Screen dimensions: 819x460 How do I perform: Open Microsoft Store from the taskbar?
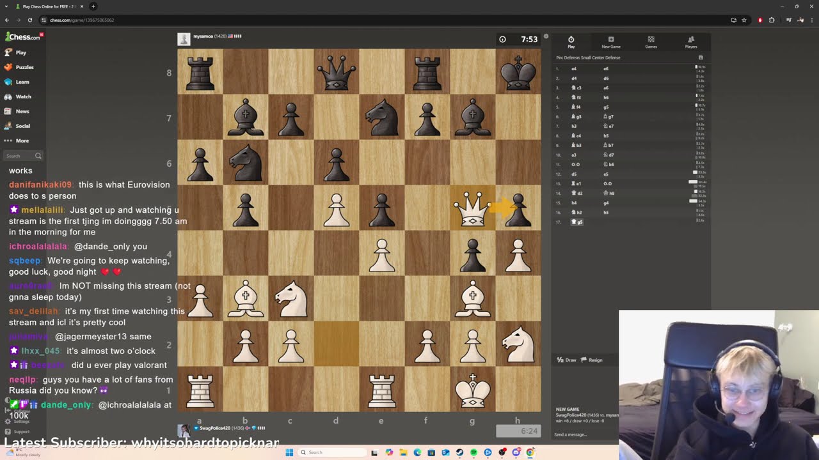(x=431, y=452)
